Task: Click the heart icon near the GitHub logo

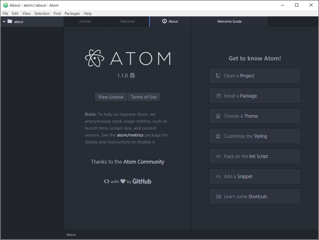Action: [x=122, y=181]
